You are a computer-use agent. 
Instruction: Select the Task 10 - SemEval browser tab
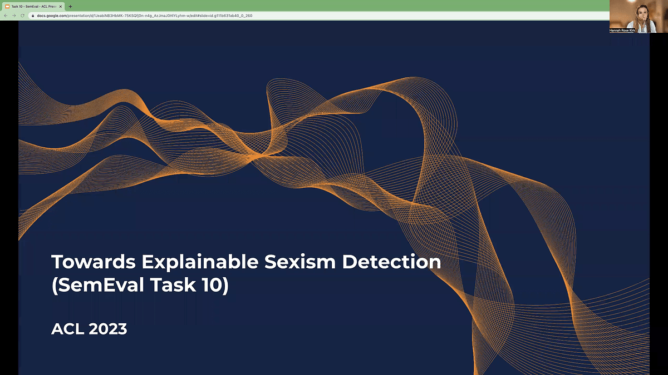[x=34, y=6]
